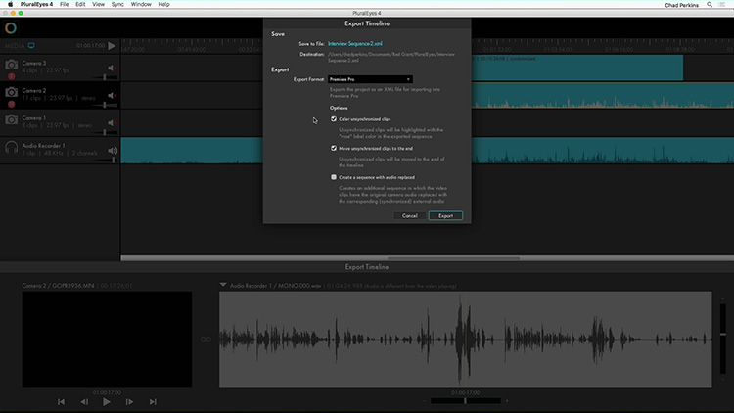
Task: Select the Camera 3 synchronized clip on timeline
Action: 576,68
